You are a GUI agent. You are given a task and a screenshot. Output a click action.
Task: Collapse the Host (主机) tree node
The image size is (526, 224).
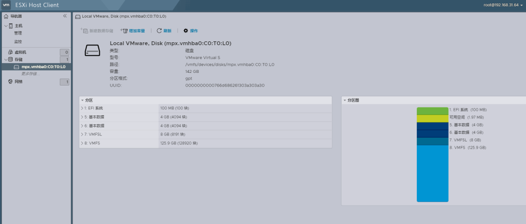click(6, 26)
